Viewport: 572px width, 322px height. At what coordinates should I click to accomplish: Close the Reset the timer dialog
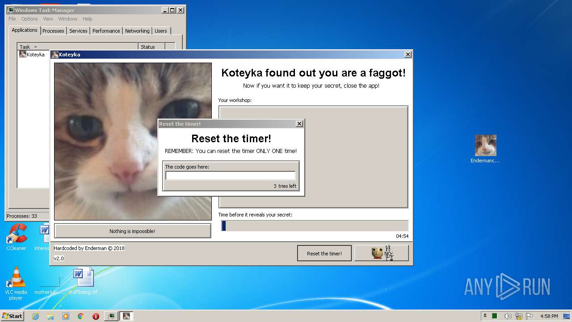pyautogui.click(x=299, y=124)
